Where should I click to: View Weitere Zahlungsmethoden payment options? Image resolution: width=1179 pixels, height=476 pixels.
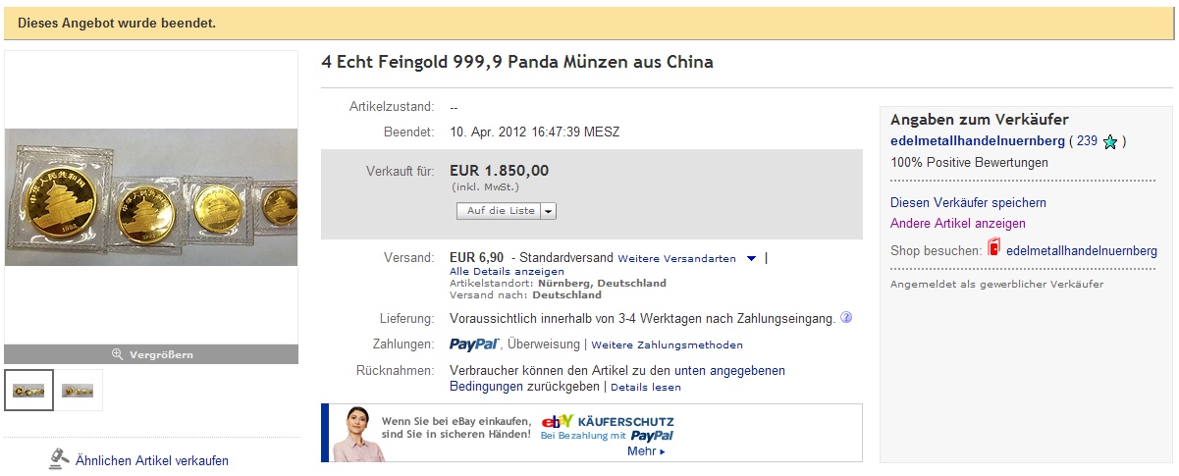tap(667, 345)
